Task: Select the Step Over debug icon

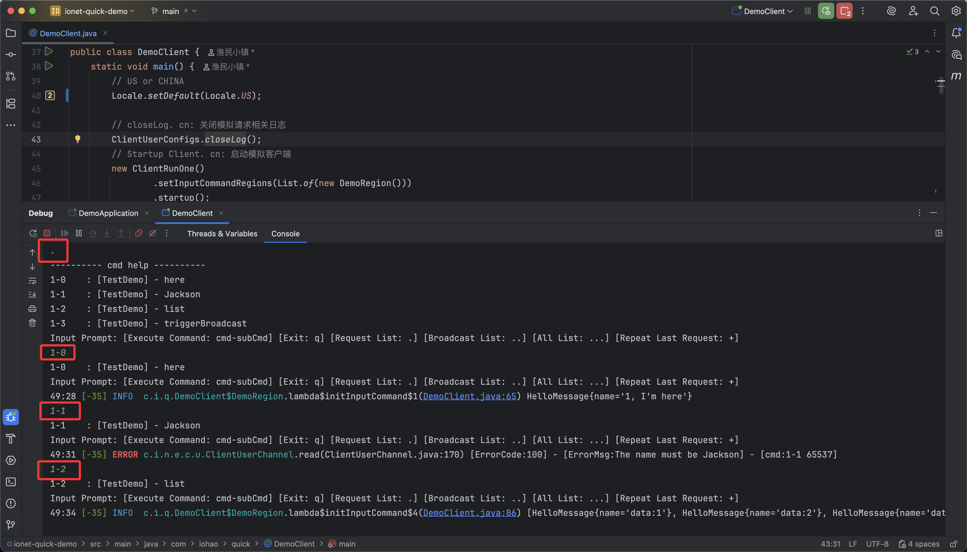Action: click(93, 233)
